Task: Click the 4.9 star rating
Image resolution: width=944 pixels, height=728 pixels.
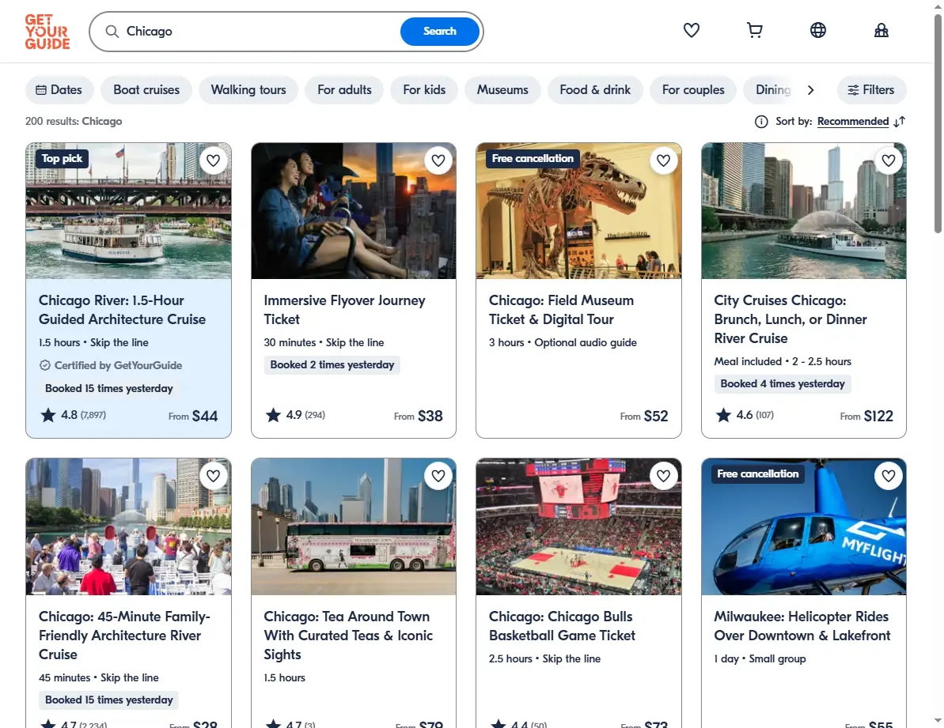Action: [295, 415]
